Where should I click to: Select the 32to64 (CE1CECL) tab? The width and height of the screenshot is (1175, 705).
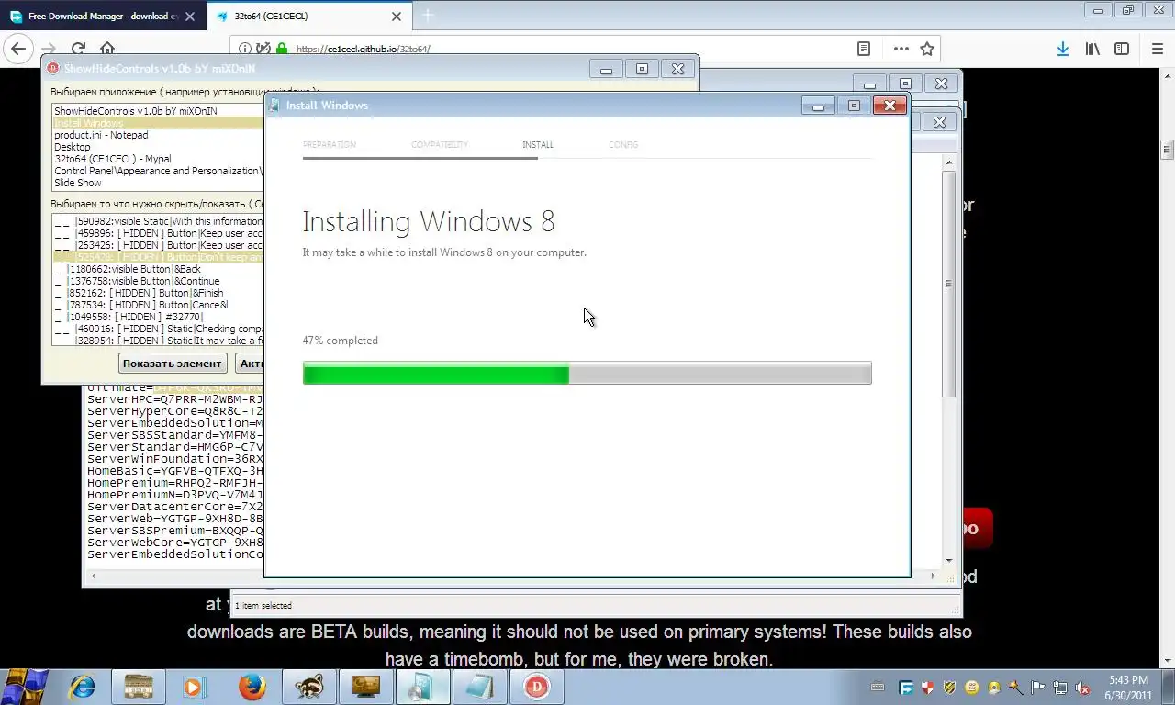[x=309, y=16]
